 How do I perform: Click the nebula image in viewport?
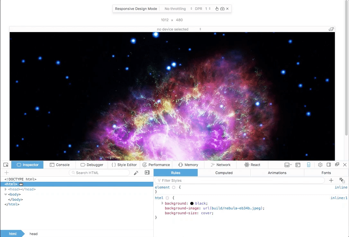pyautogui.click(x=172, y=96)
